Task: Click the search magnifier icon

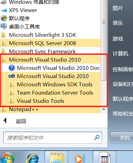Action: coord(97,137)
